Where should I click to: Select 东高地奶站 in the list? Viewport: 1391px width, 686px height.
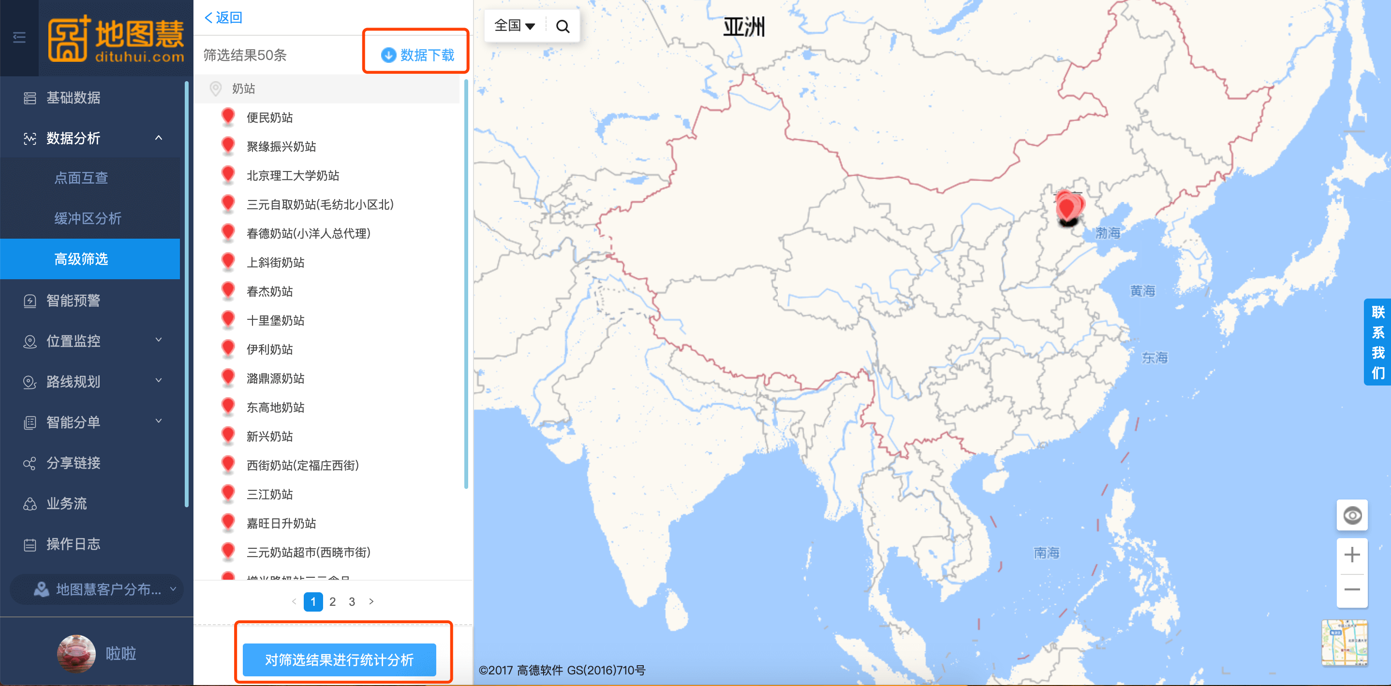click(275, 408)
